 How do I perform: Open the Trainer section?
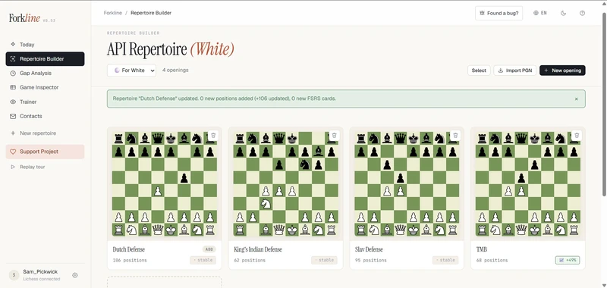pyautogui.click(x=45, y=102)
